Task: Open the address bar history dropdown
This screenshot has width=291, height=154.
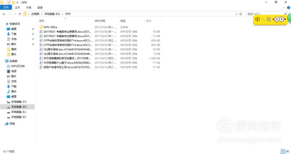Action: point(236,14)
